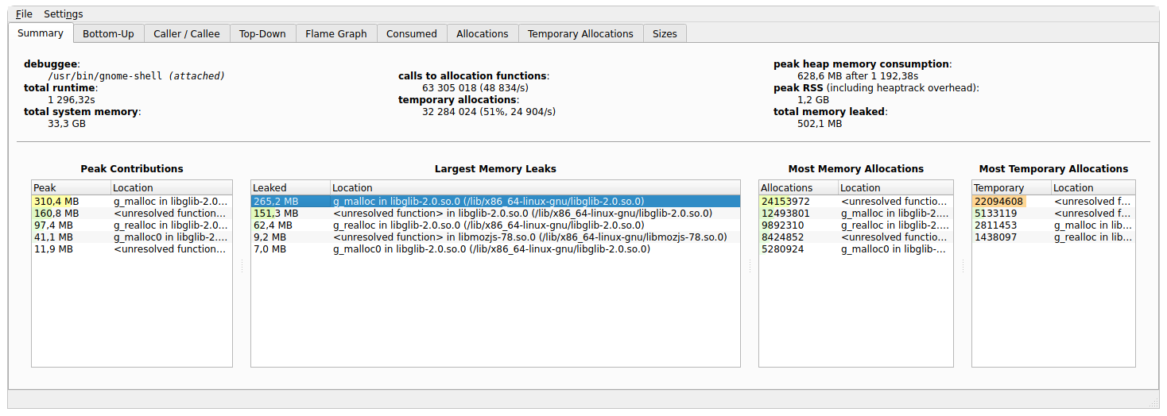Image resolution: width=1167 pixels, height=416 pixels.
Task: Open the Flame Graph tab
Action: tap(336, 33)
